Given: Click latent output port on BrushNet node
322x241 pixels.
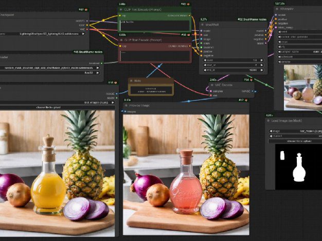Looking at the screenshot, I should pyautogui.click(x=266, y=43).
